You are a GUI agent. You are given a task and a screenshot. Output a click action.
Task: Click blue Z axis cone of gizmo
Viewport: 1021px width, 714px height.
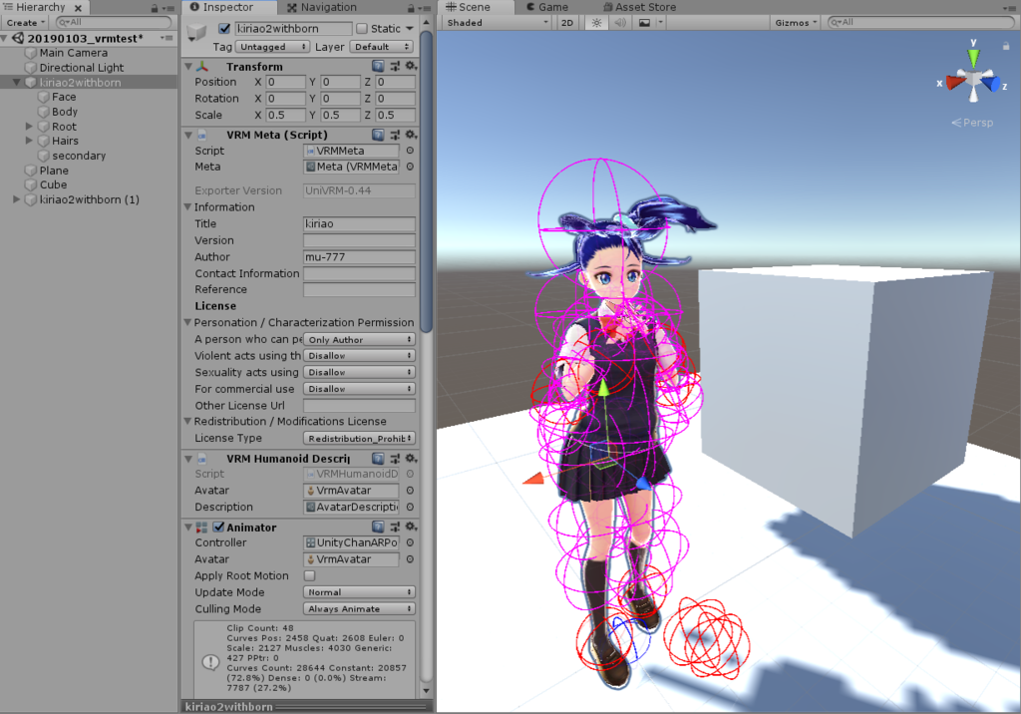pos(991,84)
